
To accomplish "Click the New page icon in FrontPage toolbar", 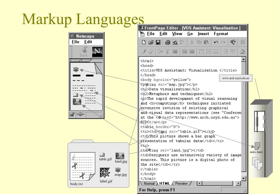I will (144, 42).
